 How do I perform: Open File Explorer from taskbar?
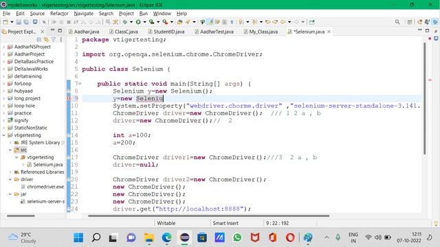pos(149,237)
